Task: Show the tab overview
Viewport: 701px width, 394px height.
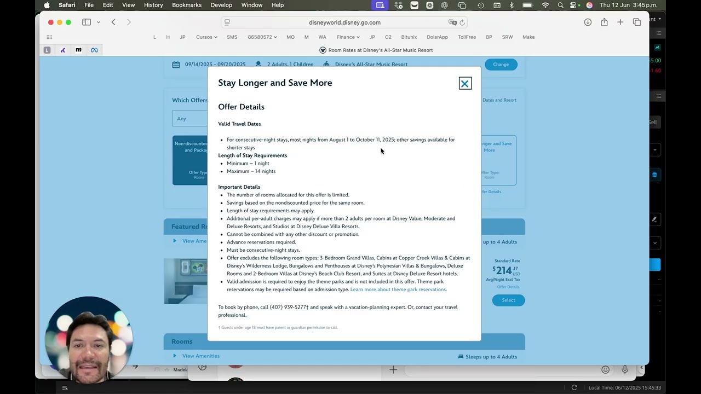Action: point(637,22)
